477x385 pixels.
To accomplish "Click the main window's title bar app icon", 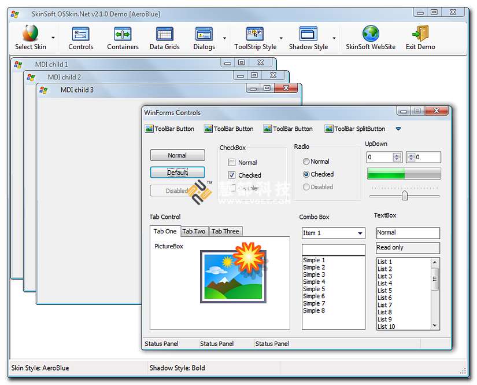I will click(15, 14).
